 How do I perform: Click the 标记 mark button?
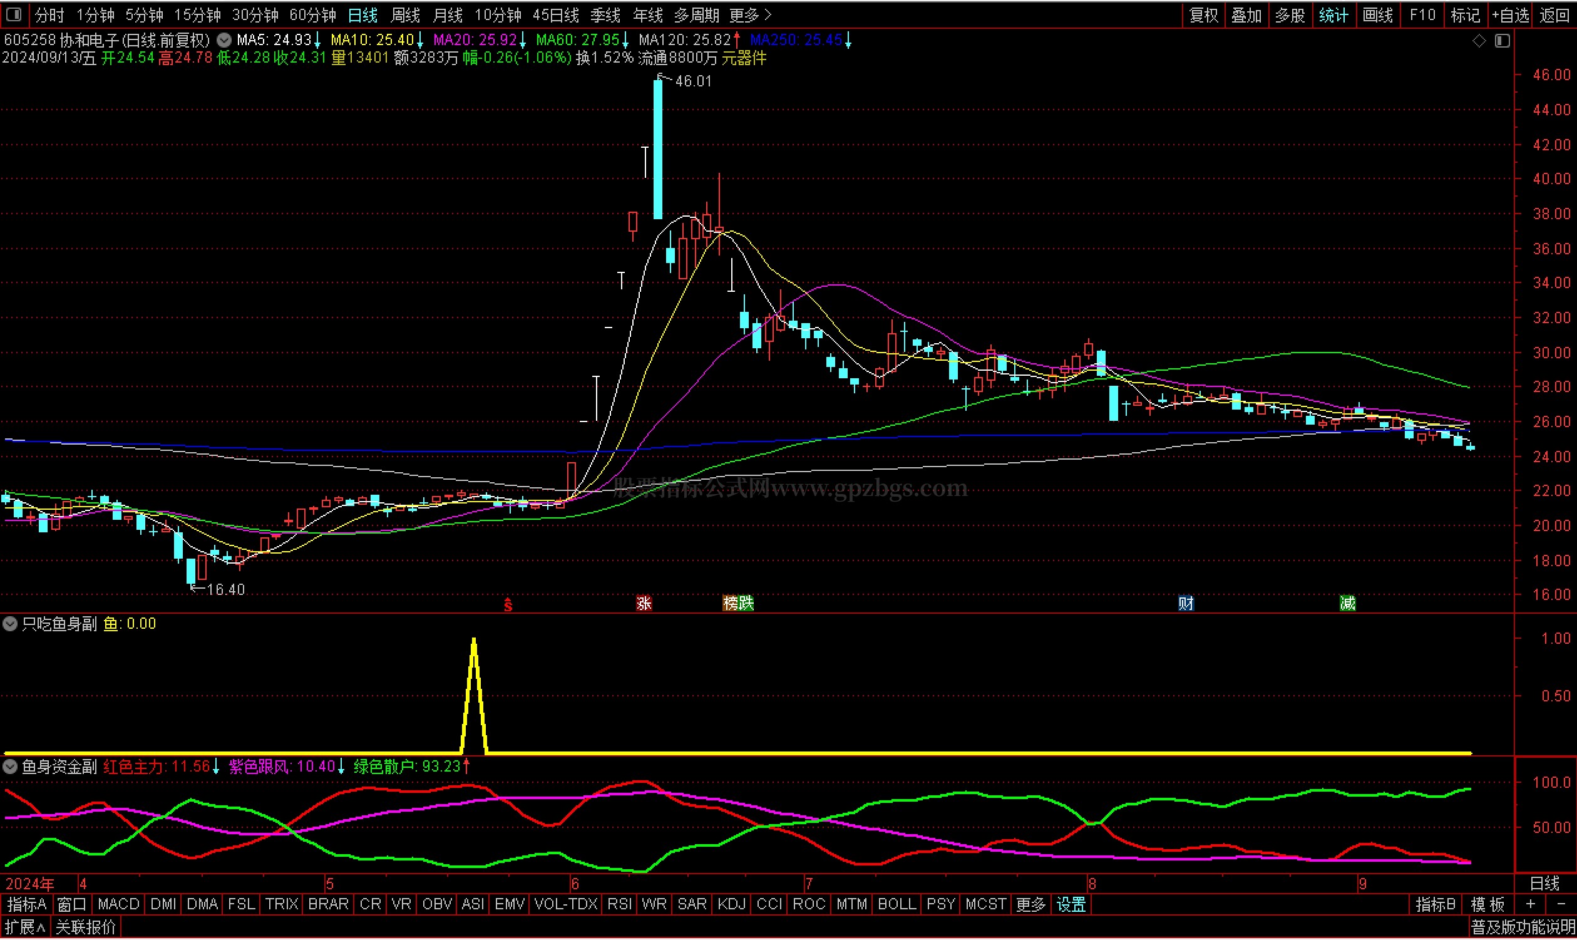click(1465, 14)
